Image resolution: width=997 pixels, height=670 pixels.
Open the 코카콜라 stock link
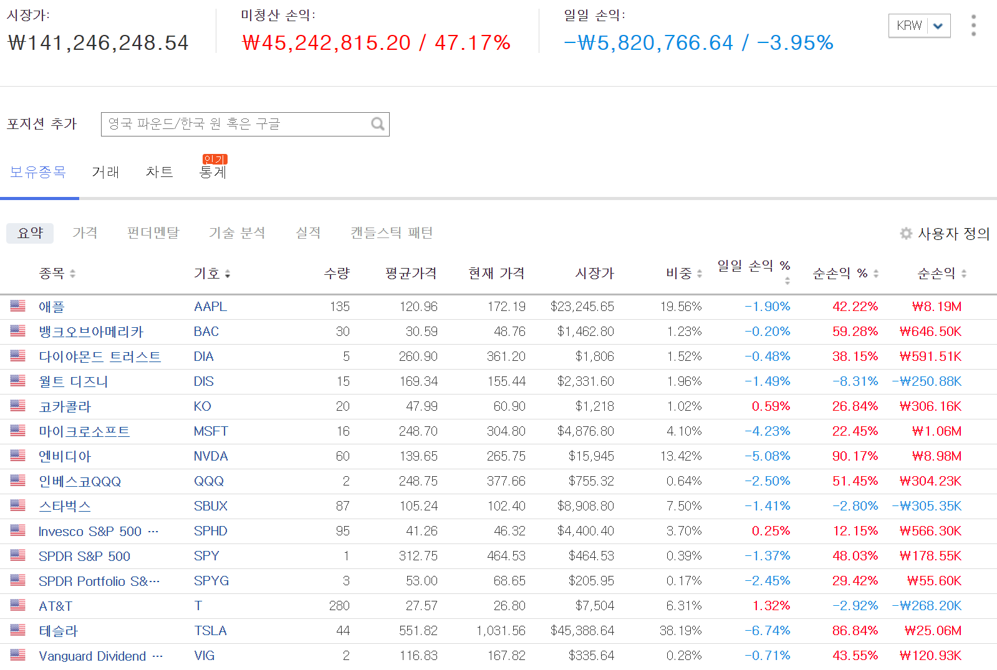click(65, 406)
